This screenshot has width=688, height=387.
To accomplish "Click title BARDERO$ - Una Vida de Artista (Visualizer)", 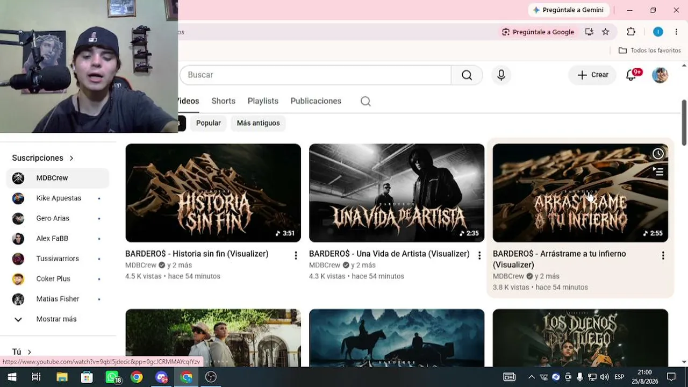I will click(x=389, y=254).
